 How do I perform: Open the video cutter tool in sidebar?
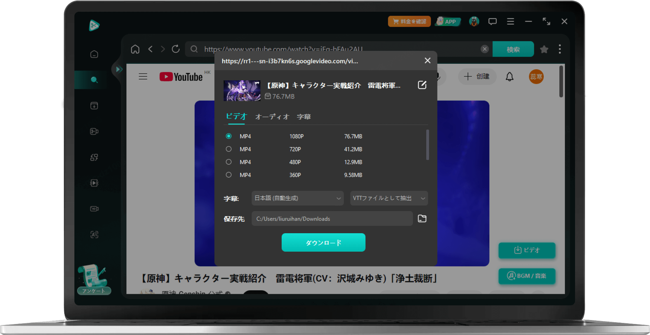pos(94,131)
